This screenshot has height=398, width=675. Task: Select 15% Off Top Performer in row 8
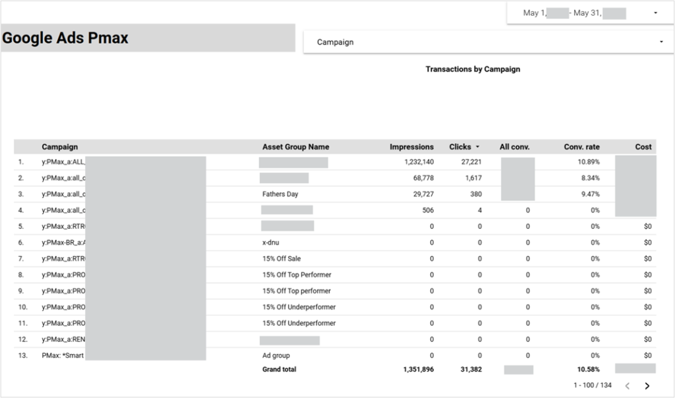coord(297,274)
